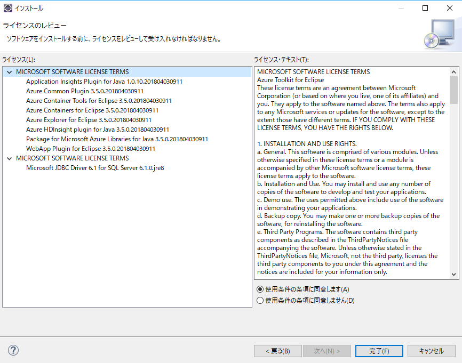Click 'Azure Toolkit for Eclipse' text line

290,80
